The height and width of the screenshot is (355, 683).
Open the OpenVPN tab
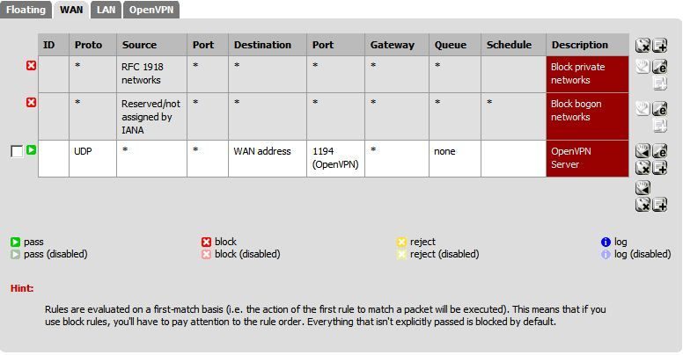pos(151,10)
